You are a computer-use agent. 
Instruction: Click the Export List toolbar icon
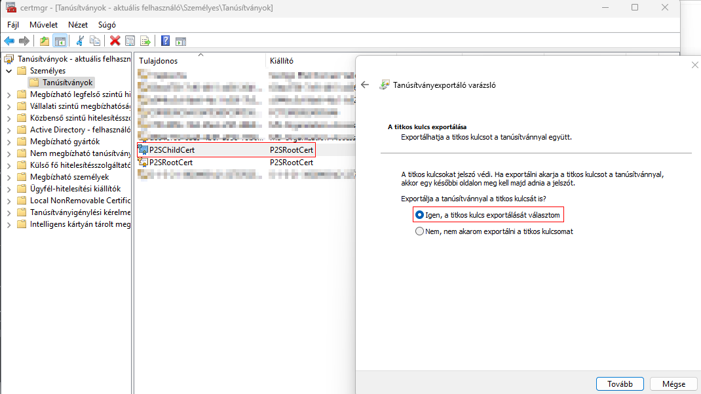pyautogui.click(x=145, y=41)
